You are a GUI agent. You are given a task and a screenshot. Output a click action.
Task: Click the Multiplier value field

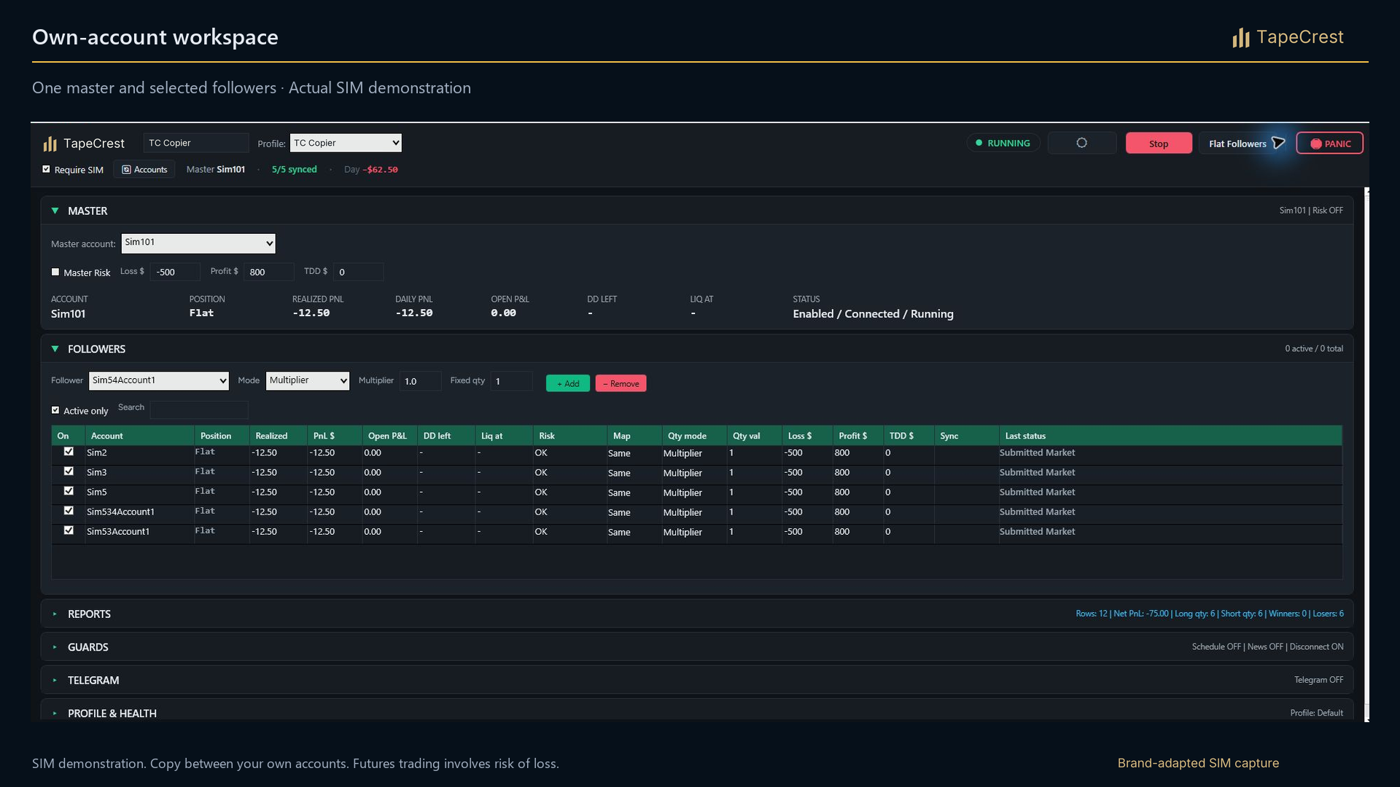pos(420,381)
